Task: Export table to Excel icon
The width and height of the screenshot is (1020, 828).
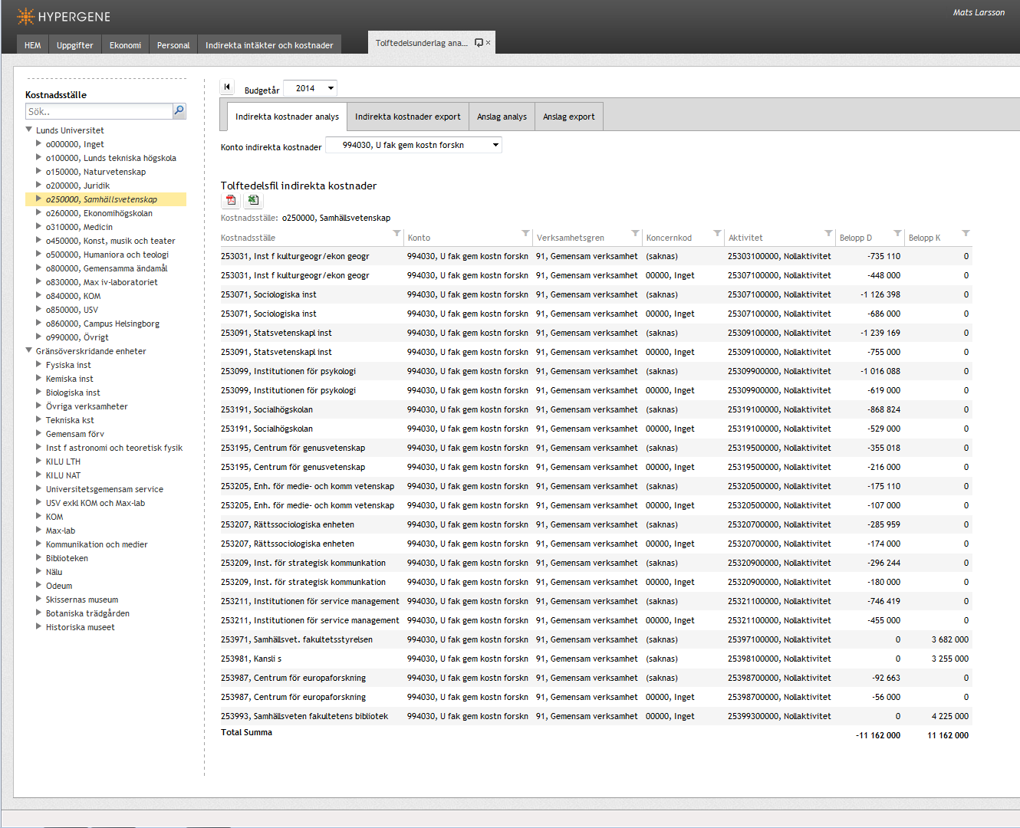Action: (253, 200)
